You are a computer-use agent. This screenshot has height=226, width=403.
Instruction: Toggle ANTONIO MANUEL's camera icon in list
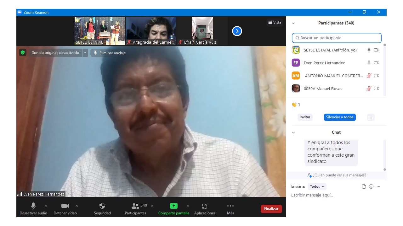point(377,76)
